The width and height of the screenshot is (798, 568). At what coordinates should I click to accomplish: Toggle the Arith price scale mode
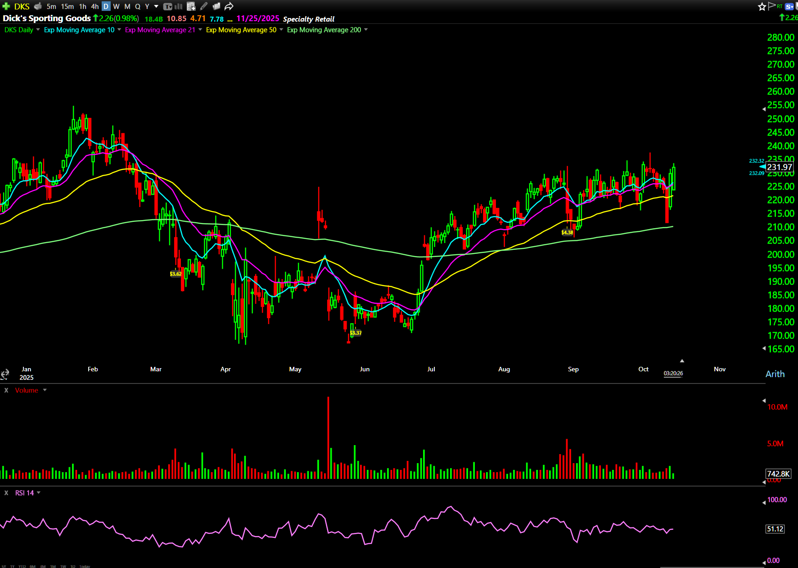coord(775,374)
